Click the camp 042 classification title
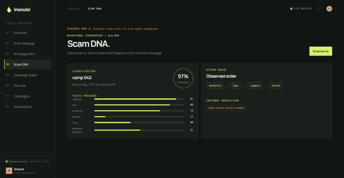344x178 pixels. 82,78
